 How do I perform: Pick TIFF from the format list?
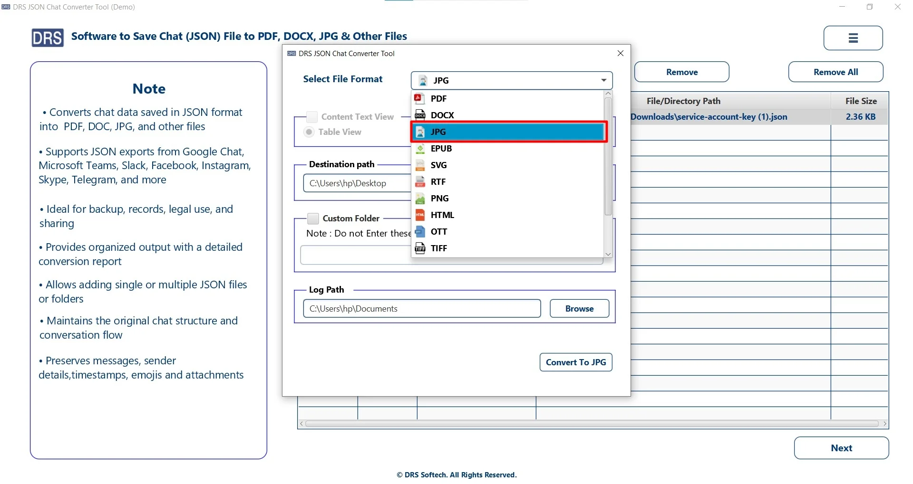coord(507,248)
